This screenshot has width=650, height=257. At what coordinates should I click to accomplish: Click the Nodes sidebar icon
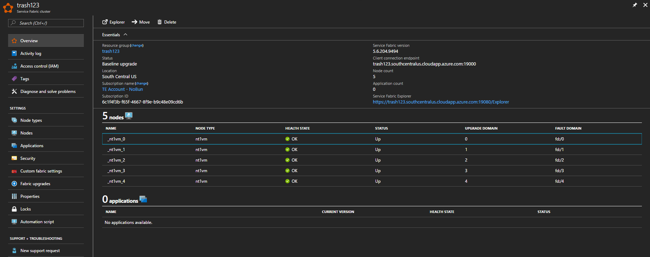14,133
